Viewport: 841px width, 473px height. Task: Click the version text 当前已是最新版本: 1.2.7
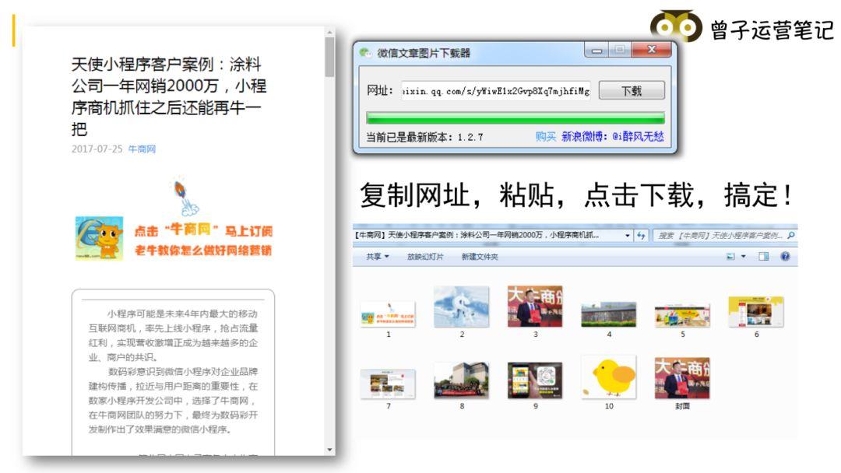[425, 137]
